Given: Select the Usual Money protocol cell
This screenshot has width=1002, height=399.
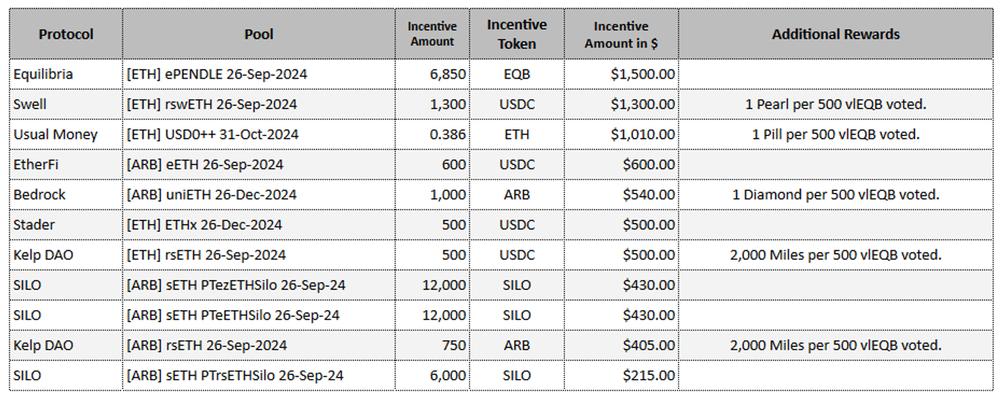Looking at the screenshot, I should click(55, 134).
